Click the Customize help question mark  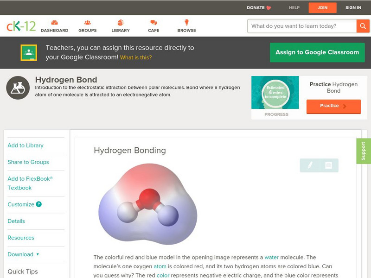tap(39, 204)
